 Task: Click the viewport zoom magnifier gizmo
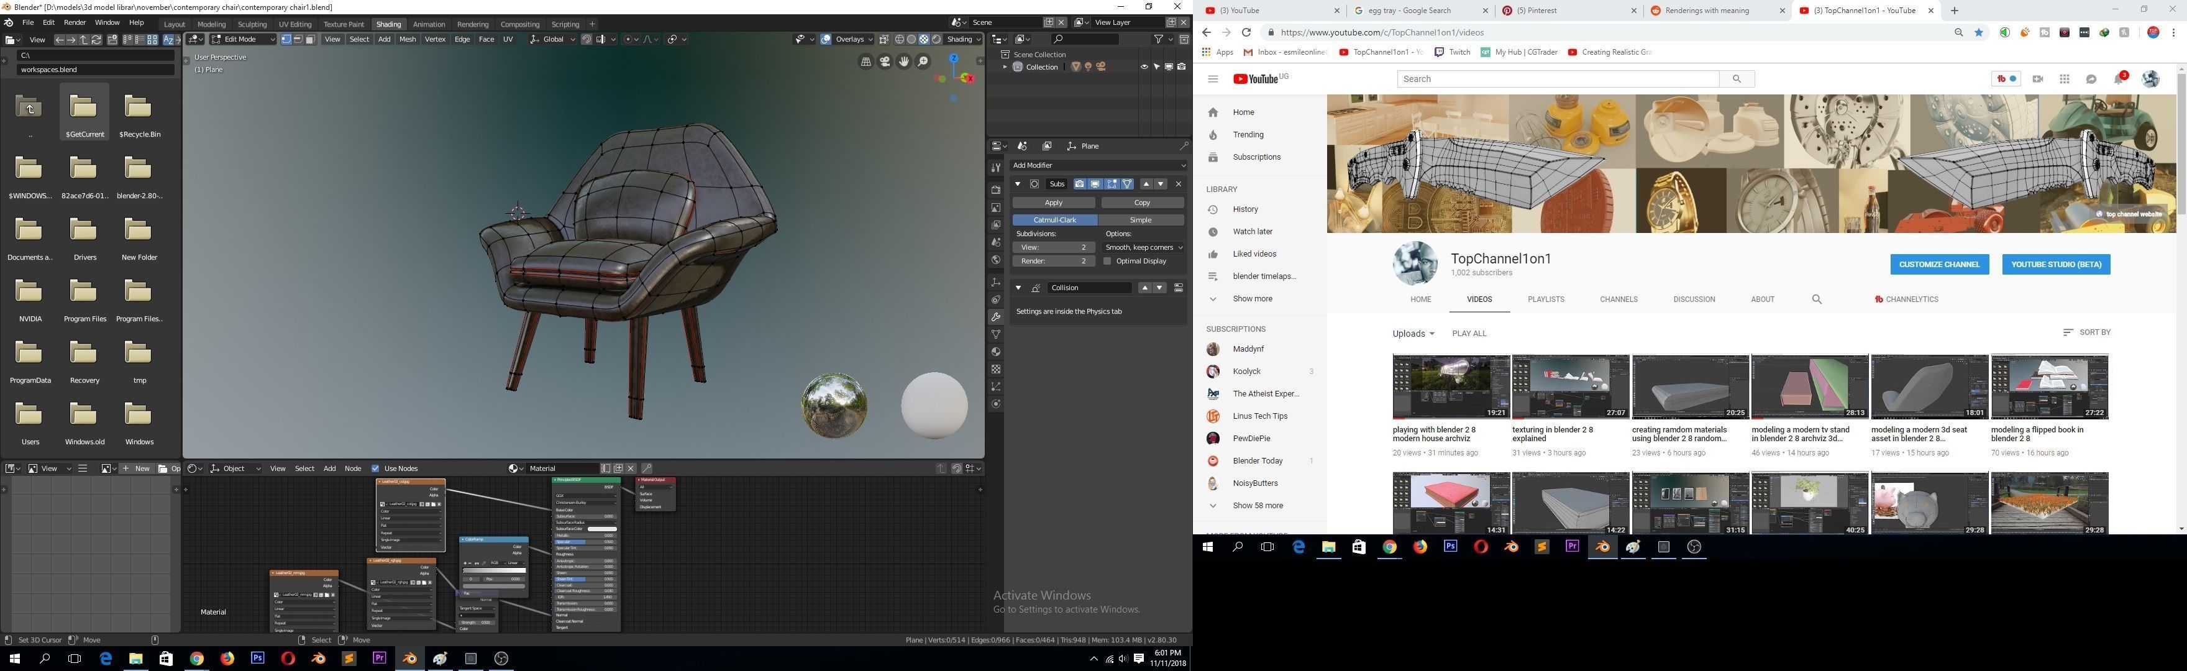coord(923,61)
